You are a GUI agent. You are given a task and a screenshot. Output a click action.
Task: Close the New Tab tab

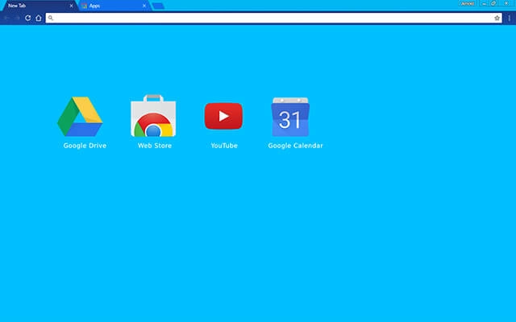click(x=71, y=6)
